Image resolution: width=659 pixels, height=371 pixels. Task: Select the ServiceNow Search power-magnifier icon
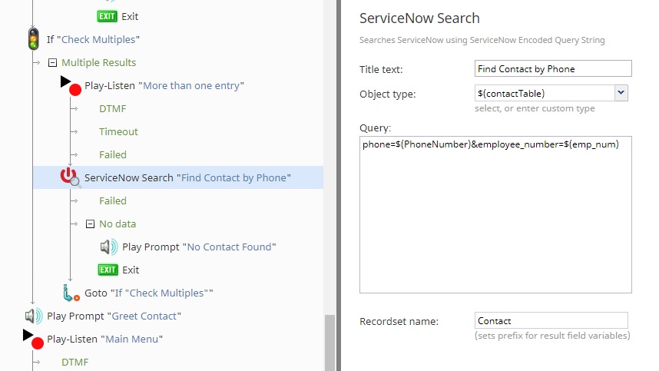[x=70, y=177]
